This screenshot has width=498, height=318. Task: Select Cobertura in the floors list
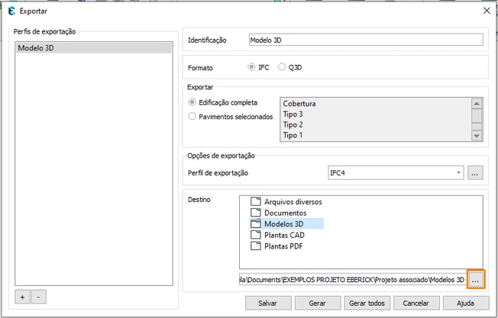[x=299, y=103]
